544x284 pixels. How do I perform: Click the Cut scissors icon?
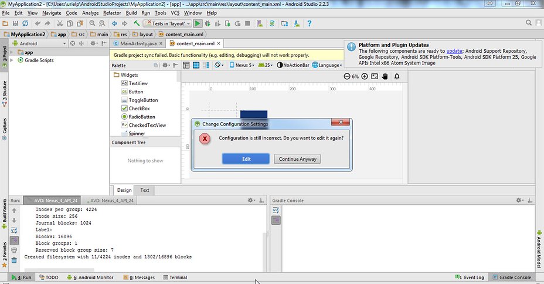pyautogui.click(x=60, y=23)
